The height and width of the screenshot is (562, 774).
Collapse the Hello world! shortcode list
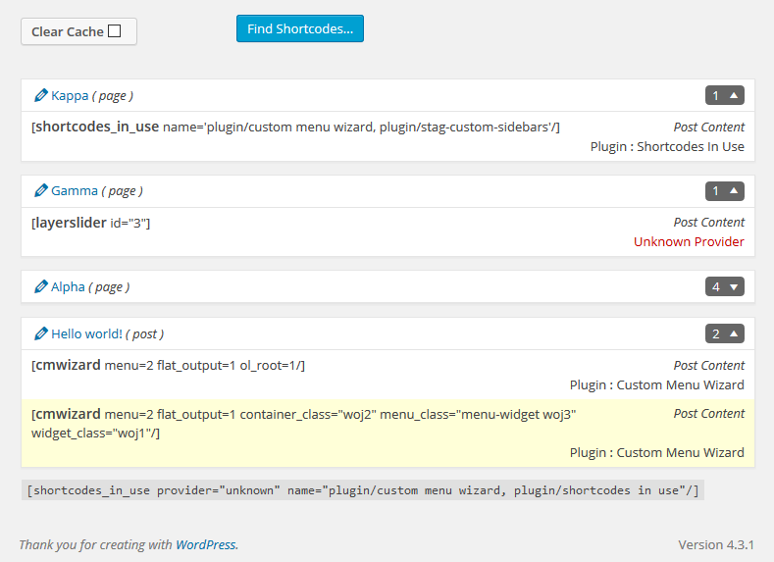(x=725, y=333)
